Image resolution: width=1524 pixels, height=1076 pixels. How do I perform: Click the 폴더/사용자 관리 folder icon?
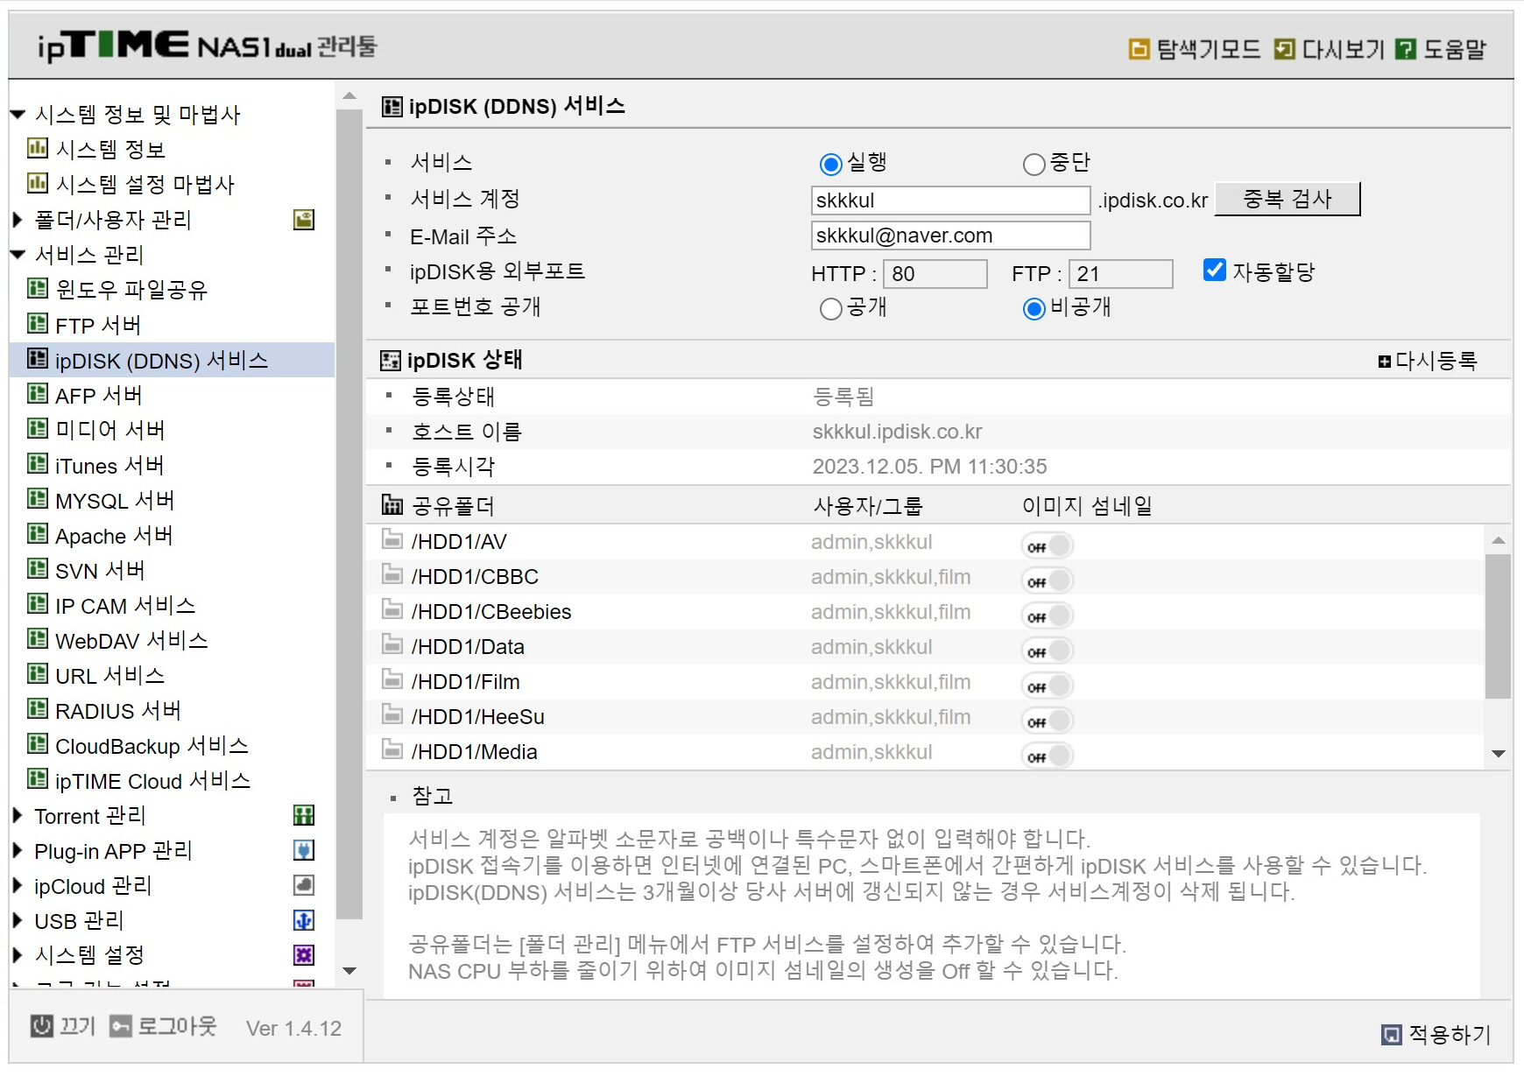304,220
